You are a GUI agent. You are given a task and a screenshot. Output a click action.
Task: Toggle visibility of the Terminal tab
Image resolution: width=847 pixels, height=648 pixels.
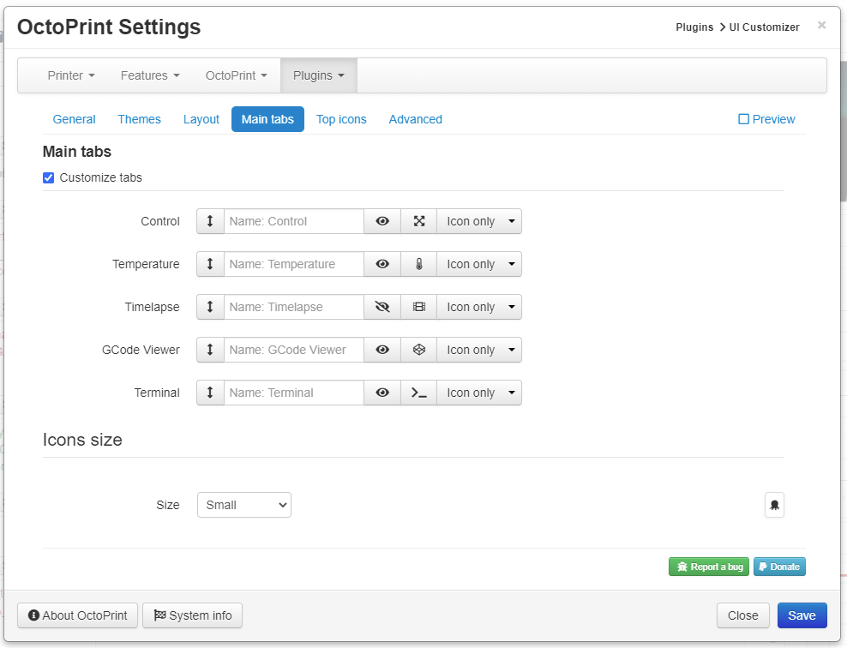(x=382, y=393)
